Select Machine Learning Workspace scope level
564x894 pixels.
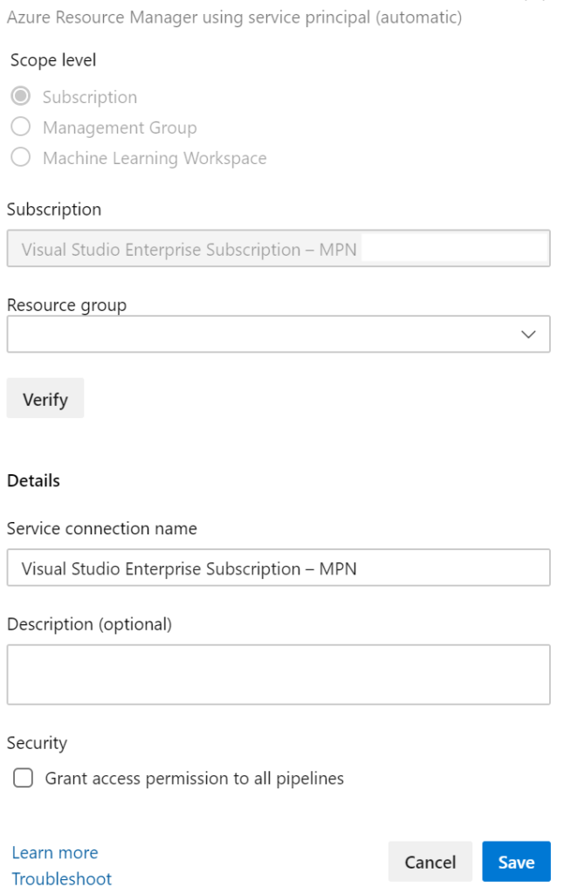point(21,158)
